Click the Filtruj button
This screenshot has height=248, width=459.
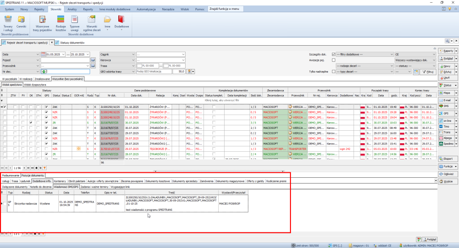point(428,72)
